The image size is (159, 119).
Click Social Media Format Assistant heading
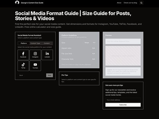(x=29, y=35)
